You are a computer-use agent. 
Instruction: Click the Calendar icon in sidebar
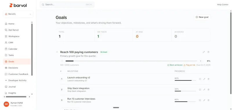coord(6,49)
